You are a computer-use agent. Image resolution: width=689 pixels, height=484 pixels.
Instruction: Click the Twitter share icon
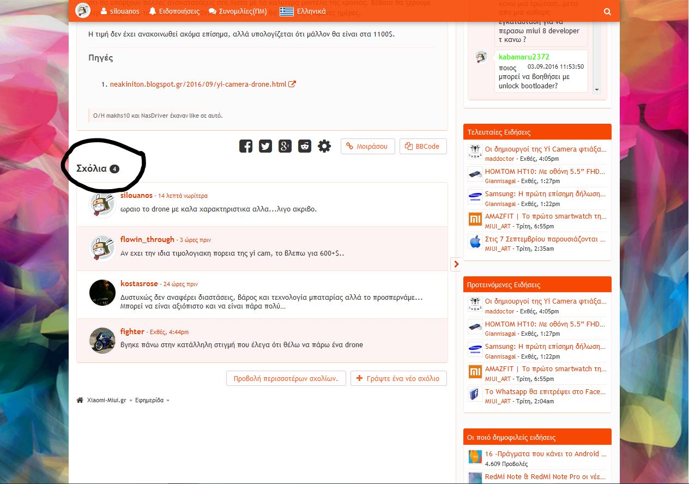[x=265, y=146]
